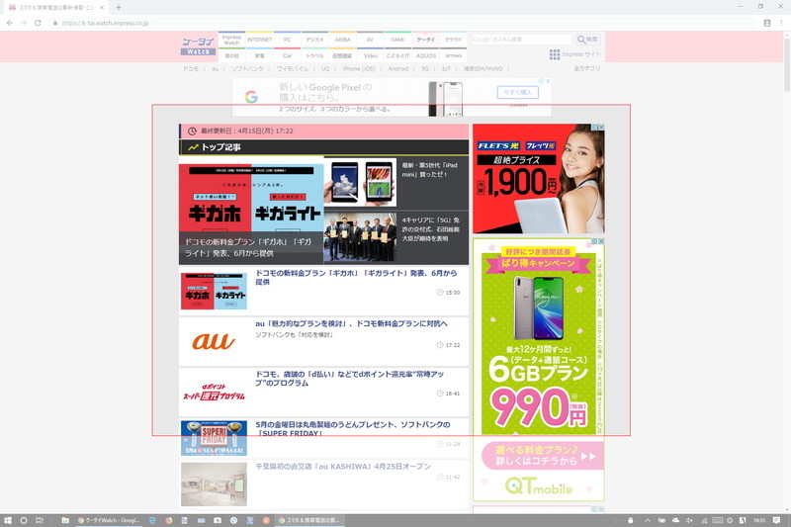Open the AKIBA tab
The image size is (791, 527).
pyautogui.click(x=342, y=40)
